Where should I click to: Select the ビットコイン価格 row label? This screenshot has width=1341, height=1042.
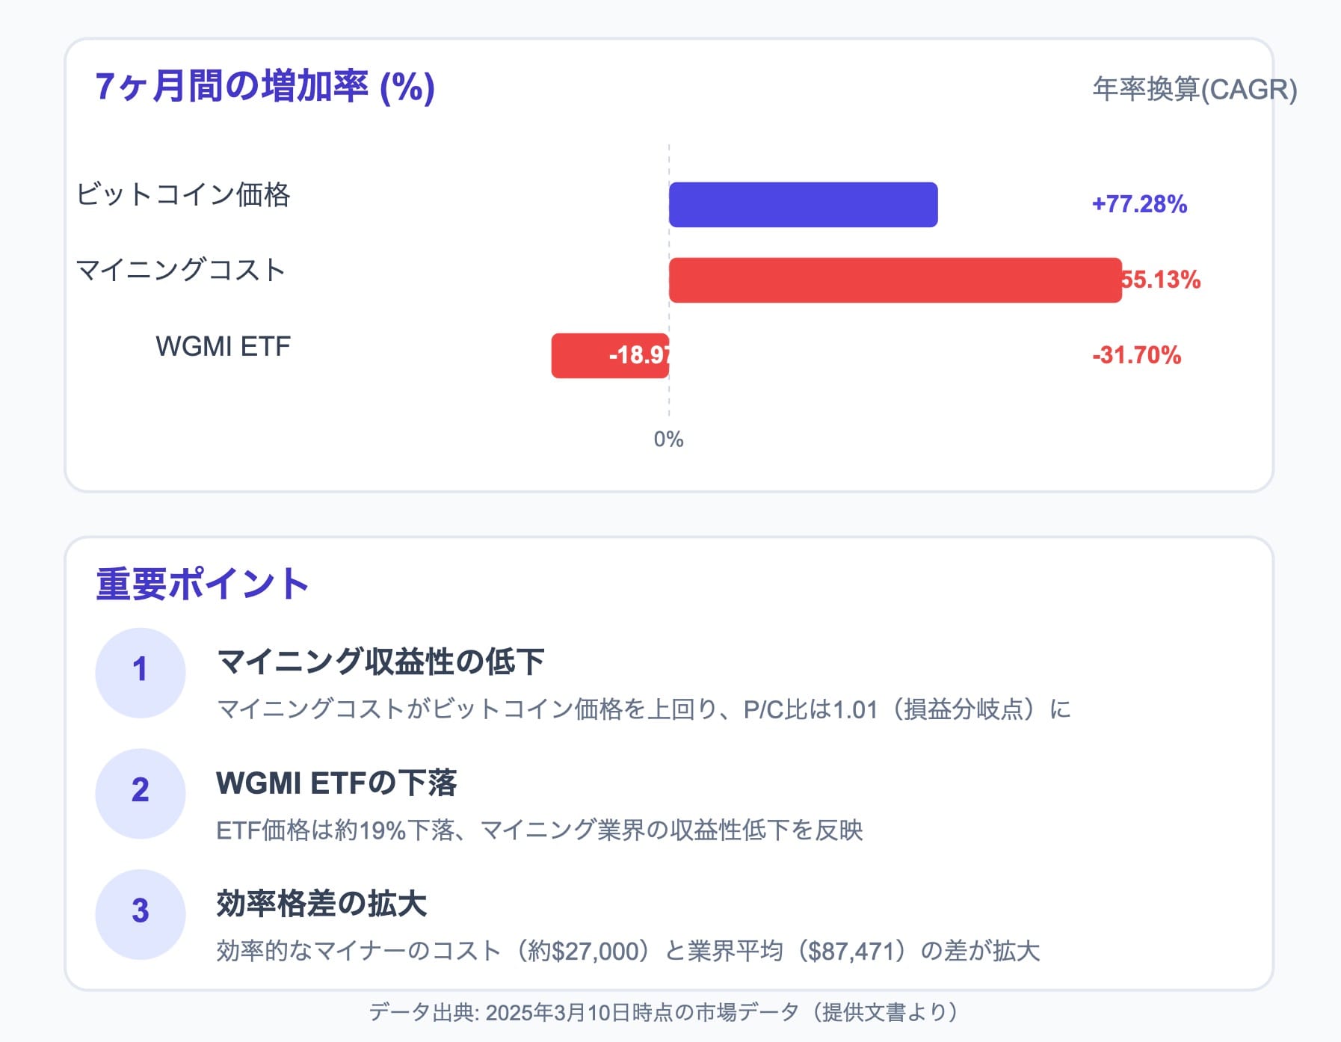[183, 194]
